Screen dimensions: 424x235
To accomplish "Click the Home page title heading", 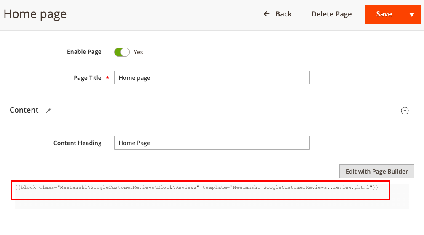I will (x=35, y=14).
